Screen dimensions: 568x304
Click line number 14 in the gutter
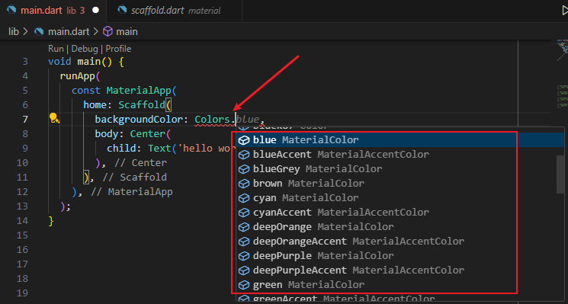22,221
